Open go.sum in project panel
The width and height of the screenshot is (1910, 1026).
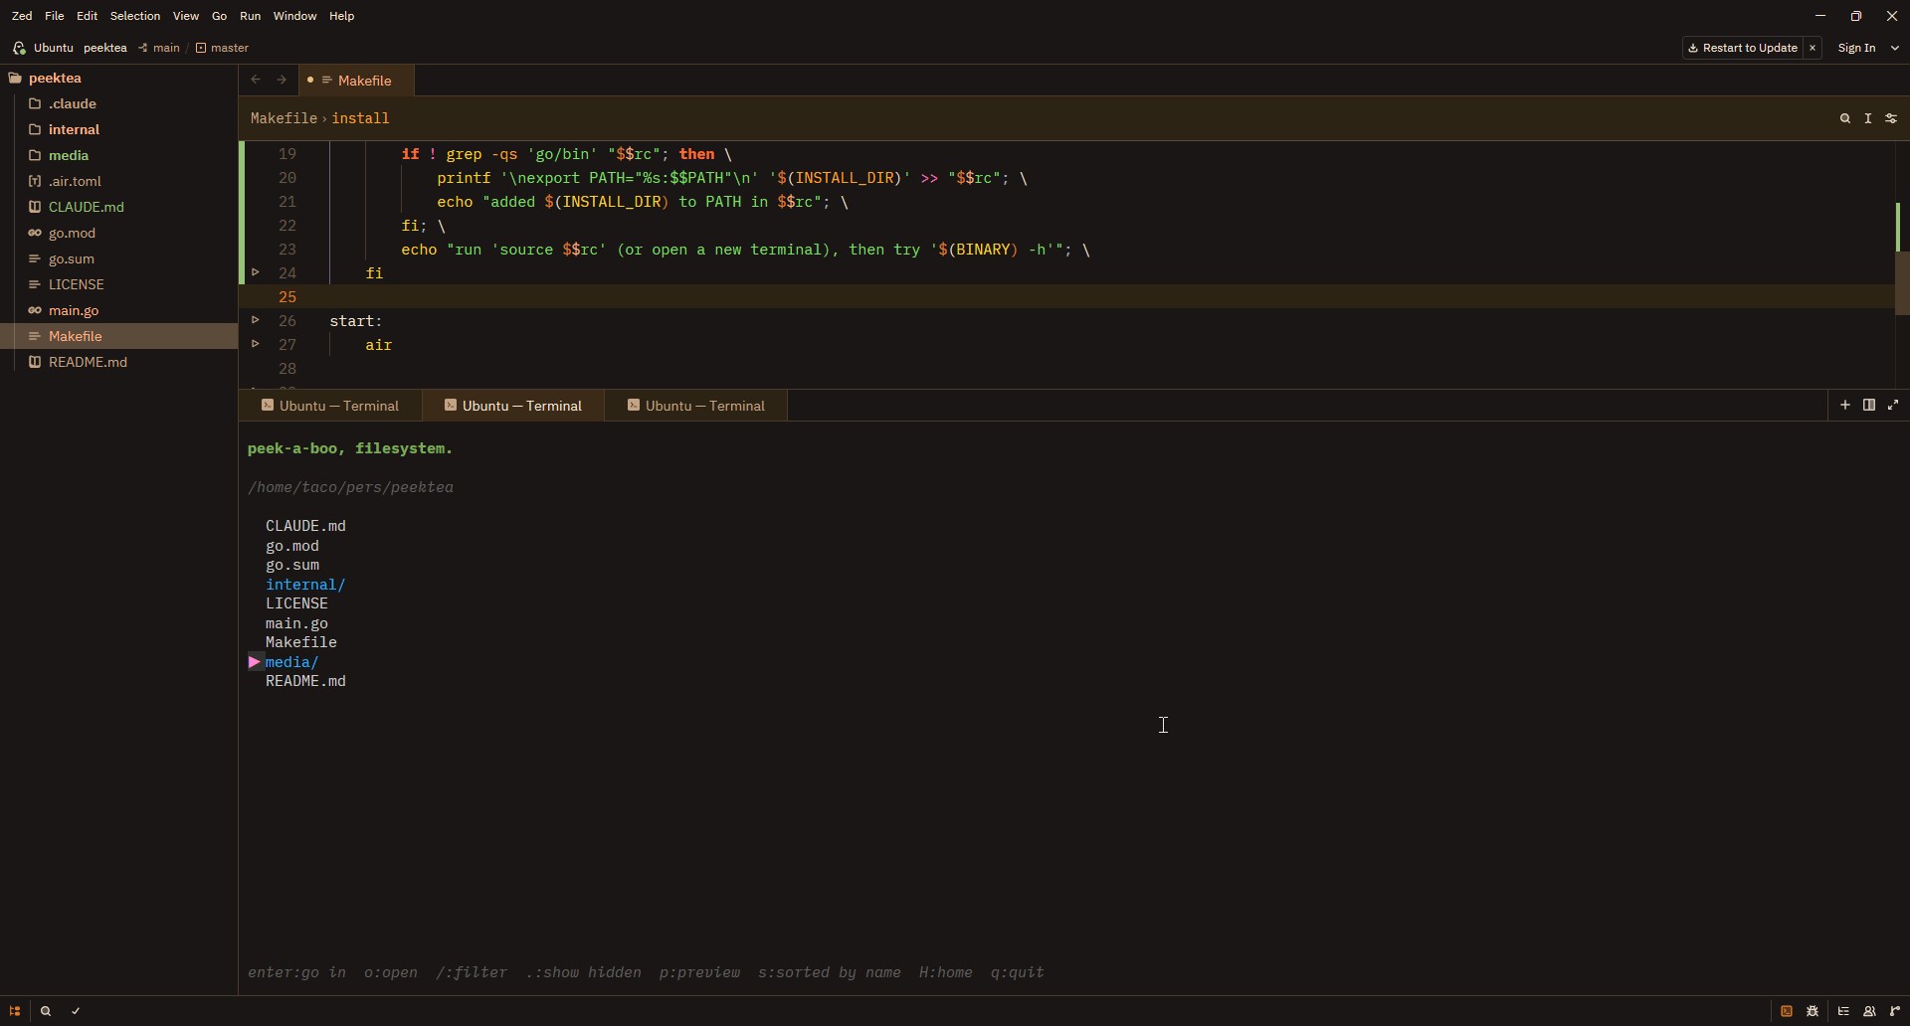(119, 258)
